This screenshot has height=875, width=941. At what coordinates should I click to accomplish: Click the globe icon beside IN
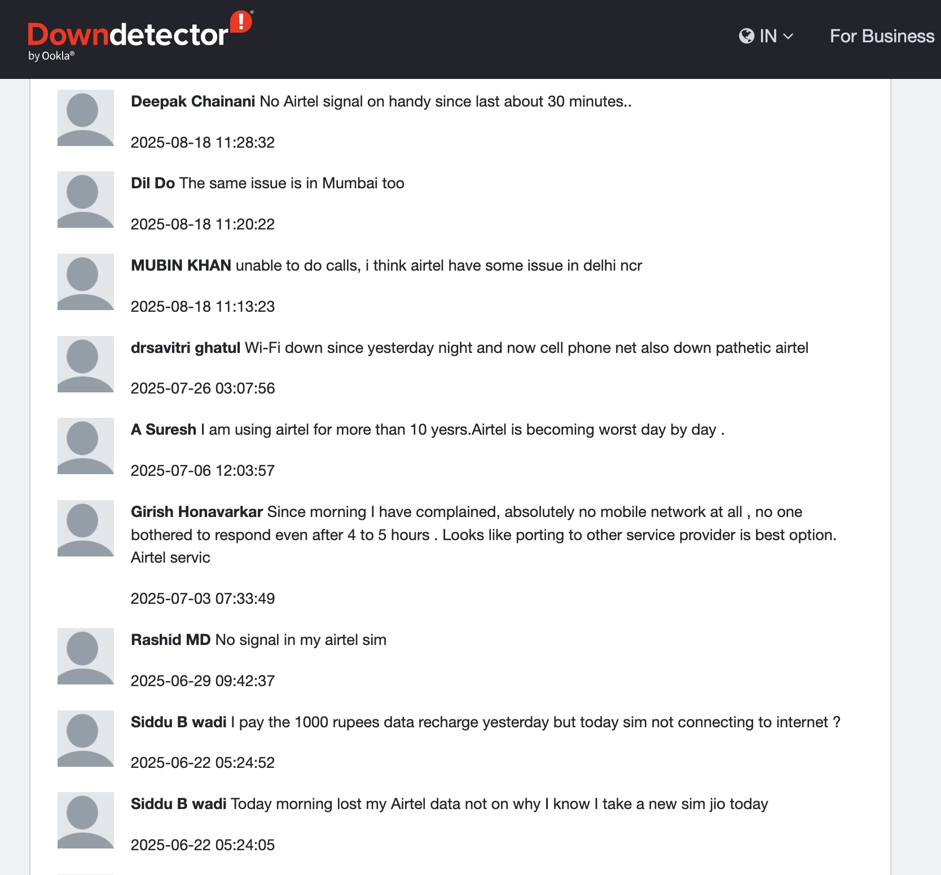tap(746, 36)
